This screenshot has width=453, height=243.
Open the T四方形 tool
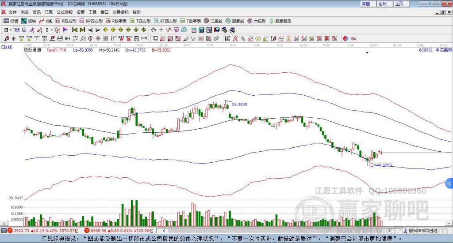(140, 21)
